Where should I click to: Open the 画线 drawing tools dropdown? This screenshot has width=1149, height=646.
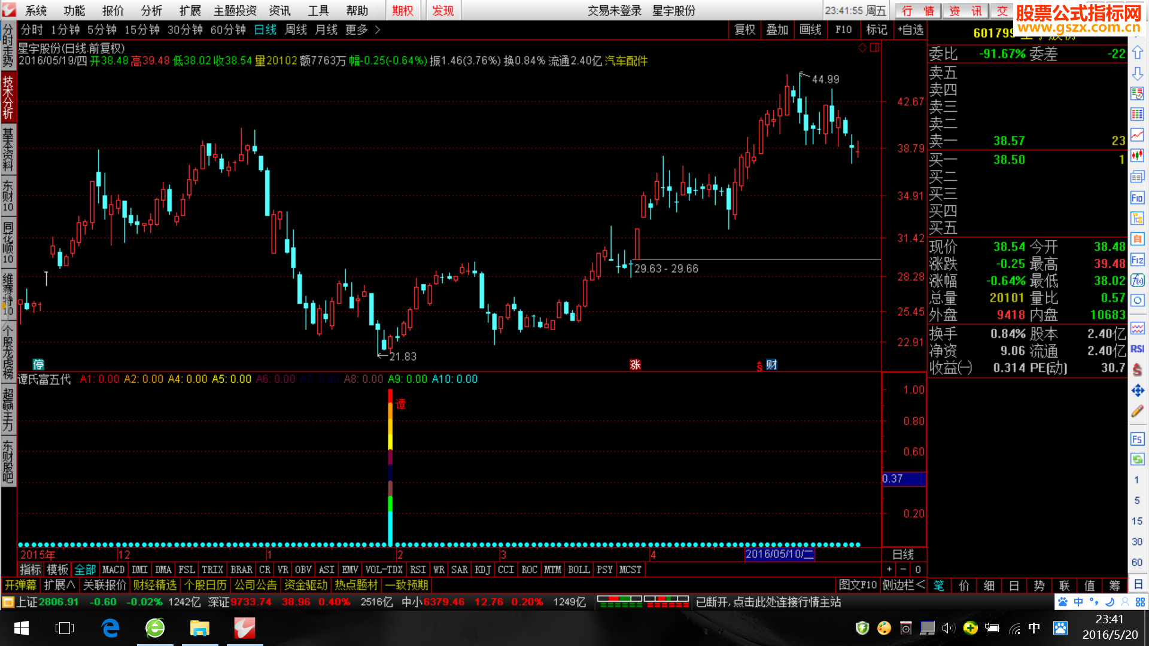click(810, 29)
